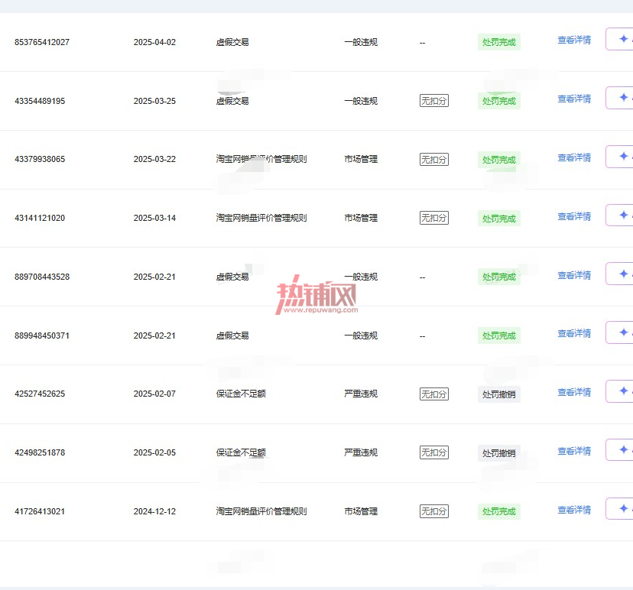Viewport: 633px width, 590px height.
Task: Click 保证金不足额 text in the 2025-02-05 row
Action: [x=241, y=452]
